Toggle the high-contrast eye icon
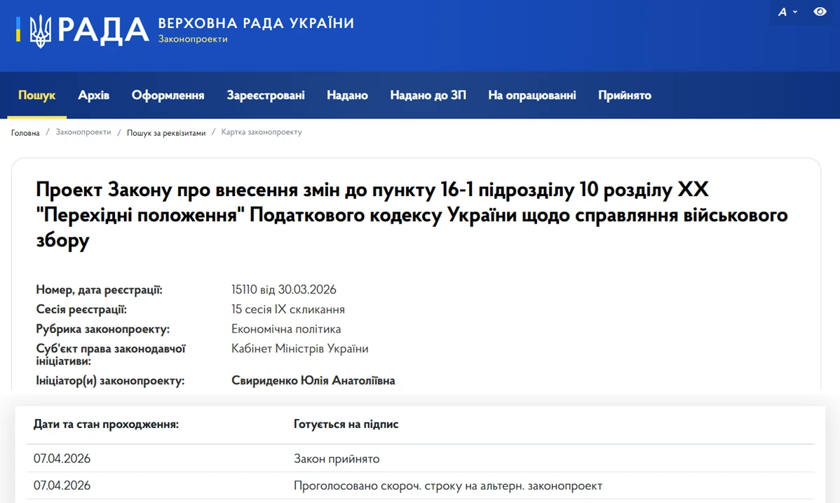 (820, 12)
